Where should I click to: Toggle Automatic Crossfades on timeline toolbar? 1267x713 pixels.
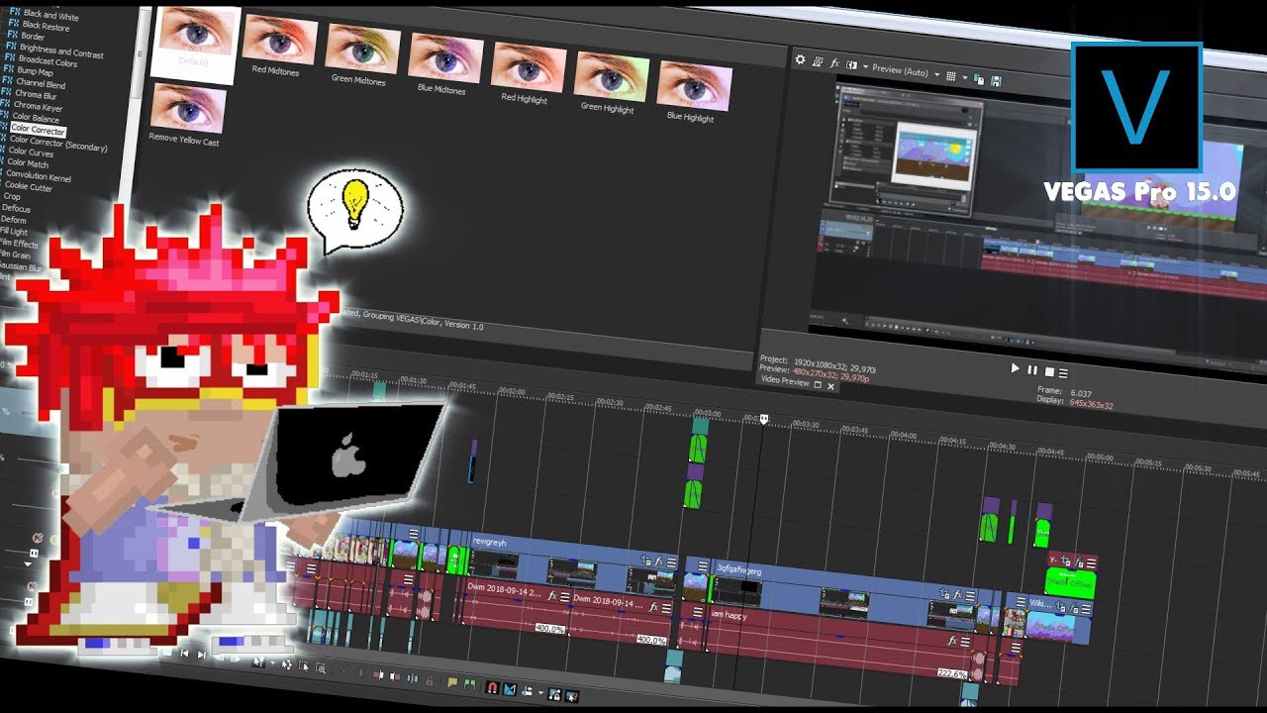510,688
